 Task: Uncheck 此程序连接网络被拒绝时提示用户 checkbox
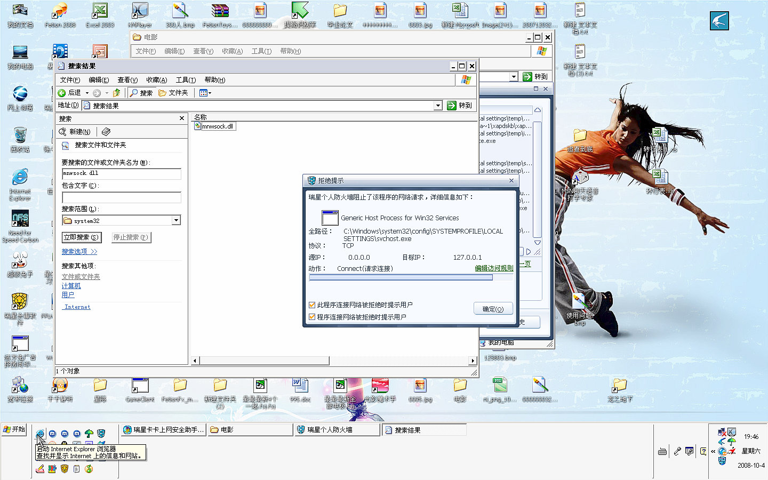point(312,305)
